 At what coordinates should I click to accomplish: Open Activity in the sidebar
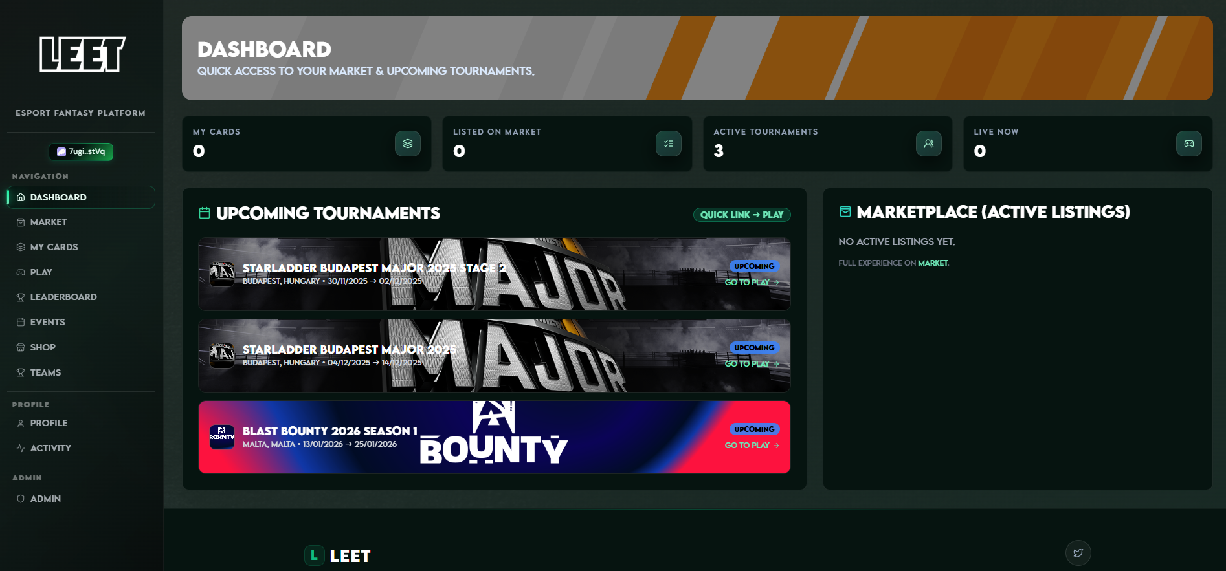(x=81, y=448)
